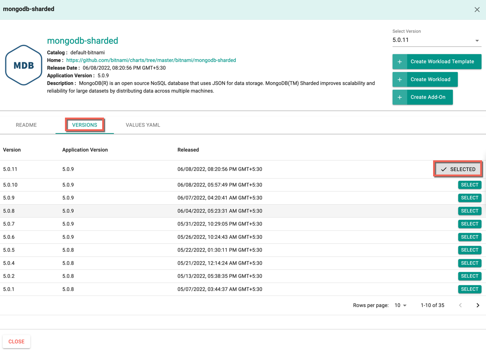
Task: Click plus icon on Create Workload Template
Action: 400,62
